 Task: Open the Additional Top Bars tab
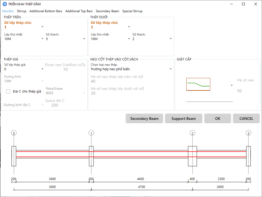pyautogui.click(x=79, y=11)
